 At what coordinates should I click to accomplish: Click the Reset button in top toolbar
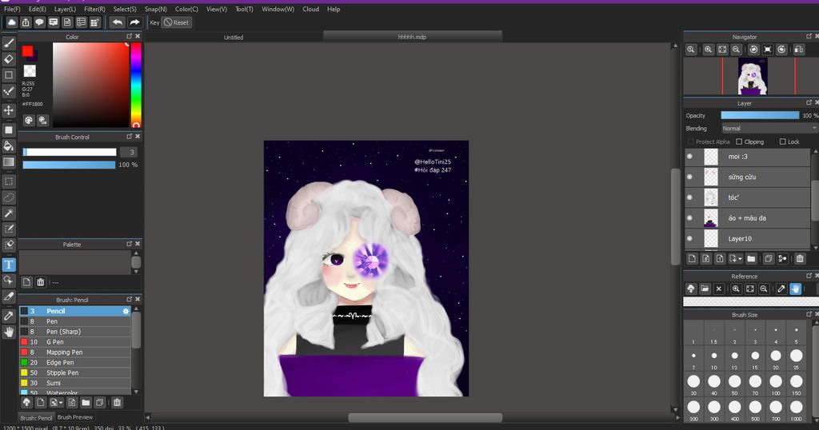[x=177, y=22]
